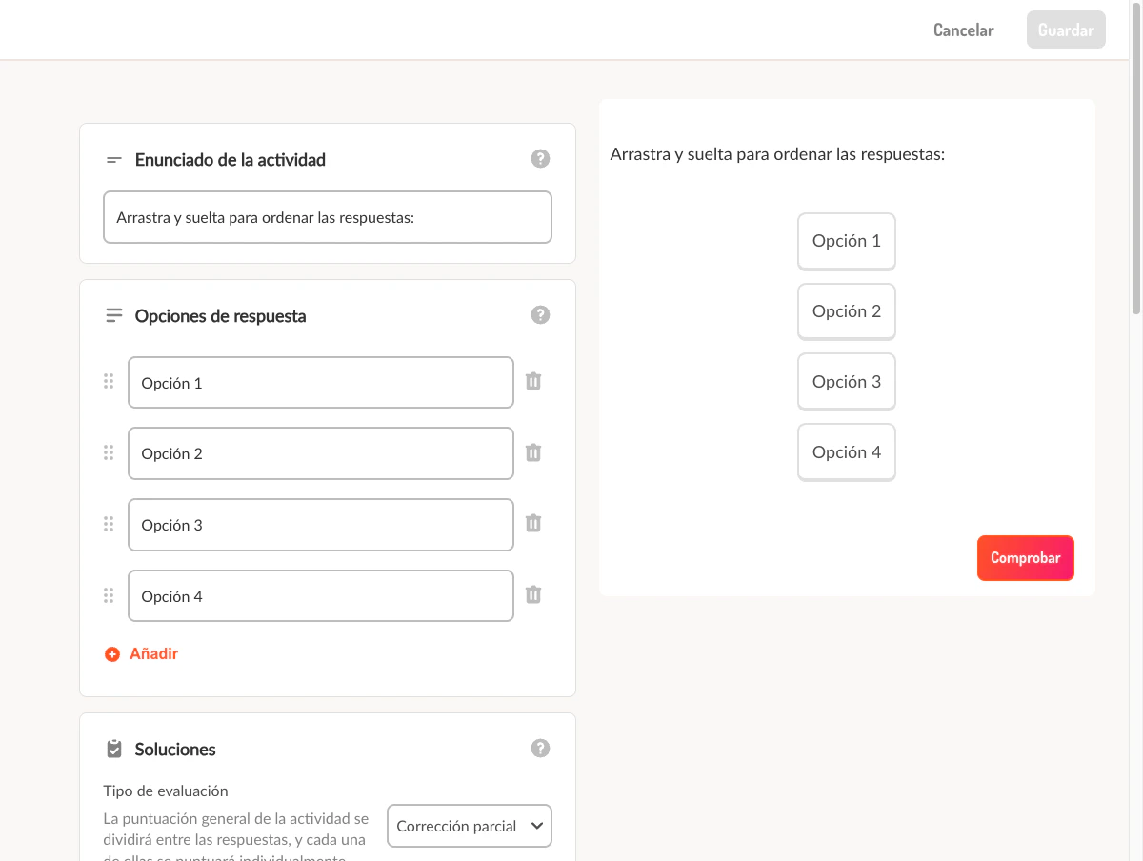
Task: Open the help icon beside Enunciado de la actividad
Action: [x=540, y=158]
